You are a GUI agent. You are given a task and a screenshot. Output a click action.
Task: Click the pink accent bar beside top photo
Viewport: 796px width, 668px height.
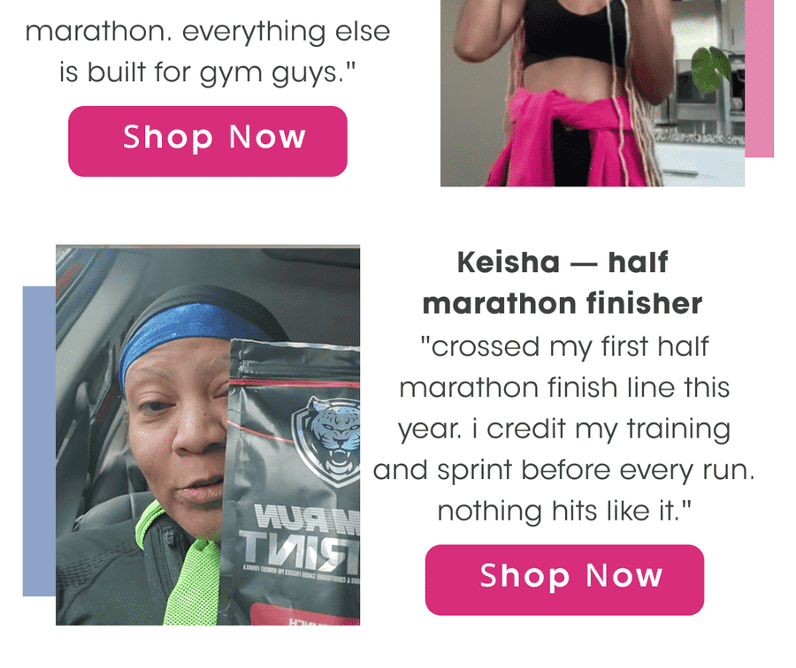(x=760, y=79)
